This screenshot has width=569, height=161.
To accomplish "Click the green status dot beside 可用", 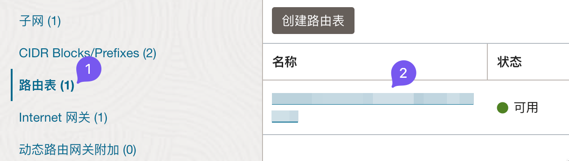I will 503,107.
